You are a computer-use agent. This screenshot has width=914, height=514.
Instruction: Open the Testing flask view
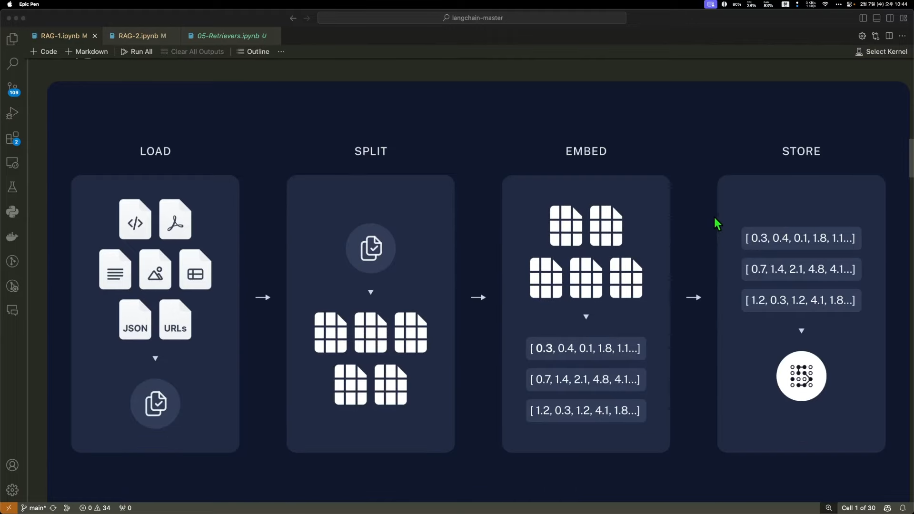click(x=12, y=187)
